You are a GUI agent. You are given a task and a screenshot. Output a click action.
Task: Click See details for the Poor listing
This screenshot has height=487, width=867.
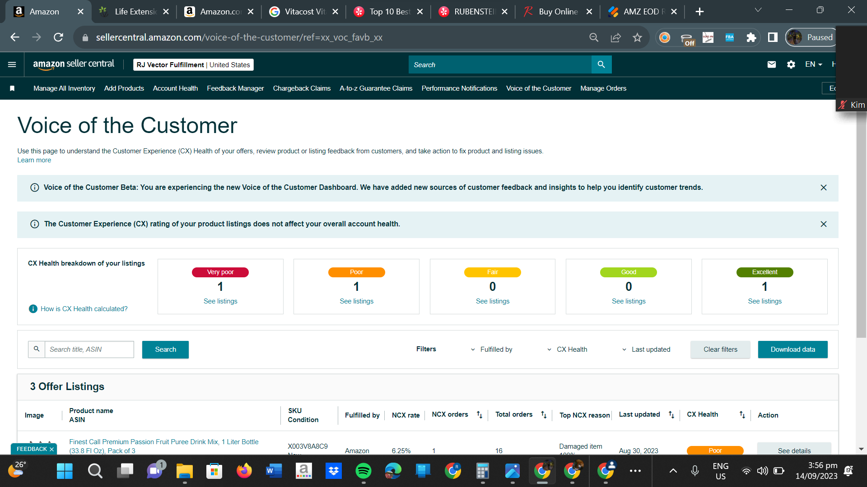point(794,450)
